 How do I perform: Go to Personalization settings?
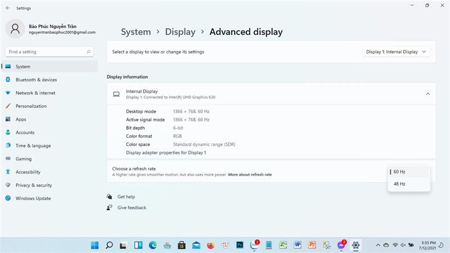pos(31,106)
